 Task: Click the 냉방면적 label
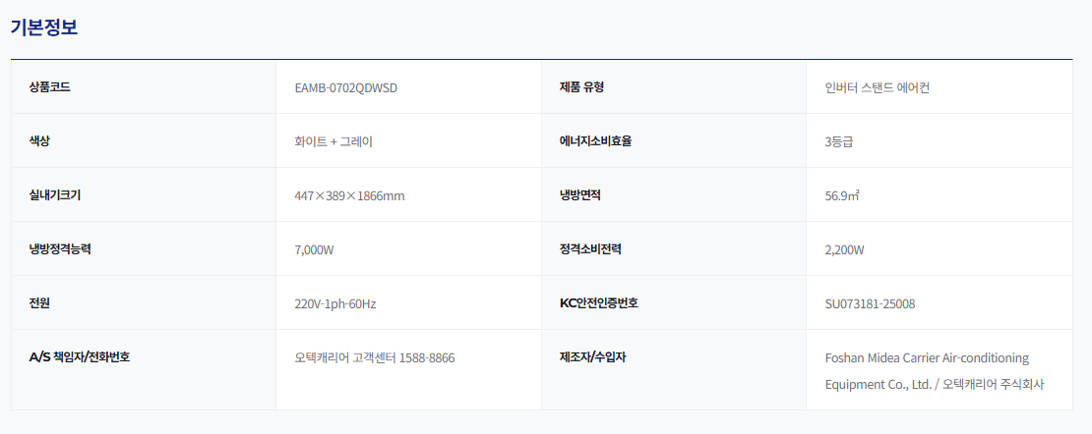tap(579, 195)
